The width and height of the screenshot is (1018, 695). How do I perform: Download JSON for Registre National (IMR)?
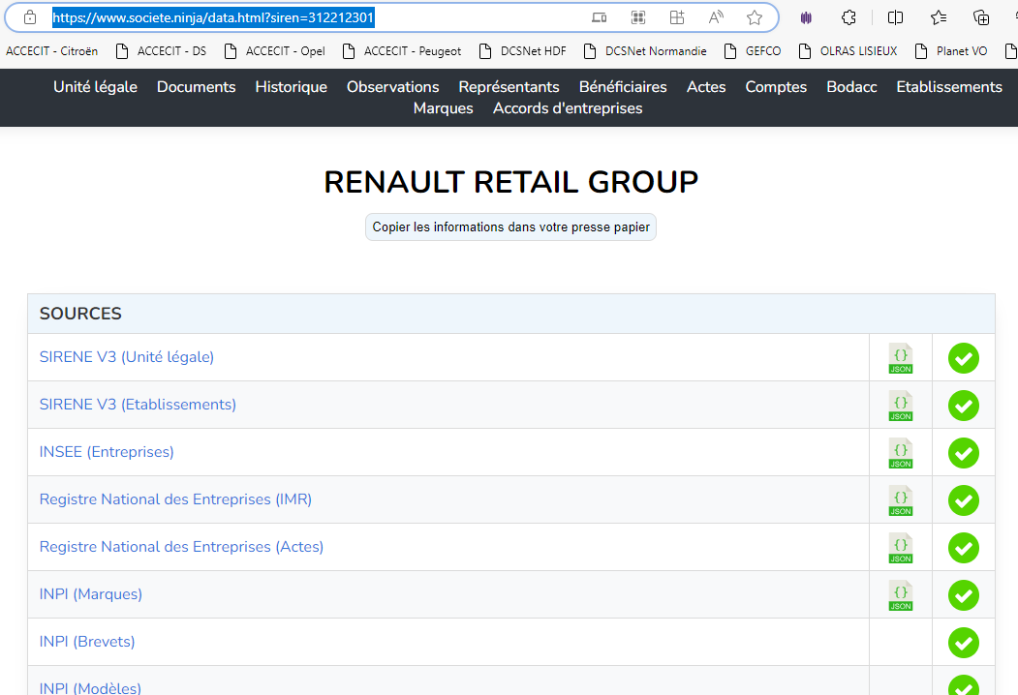pos(901,500)
